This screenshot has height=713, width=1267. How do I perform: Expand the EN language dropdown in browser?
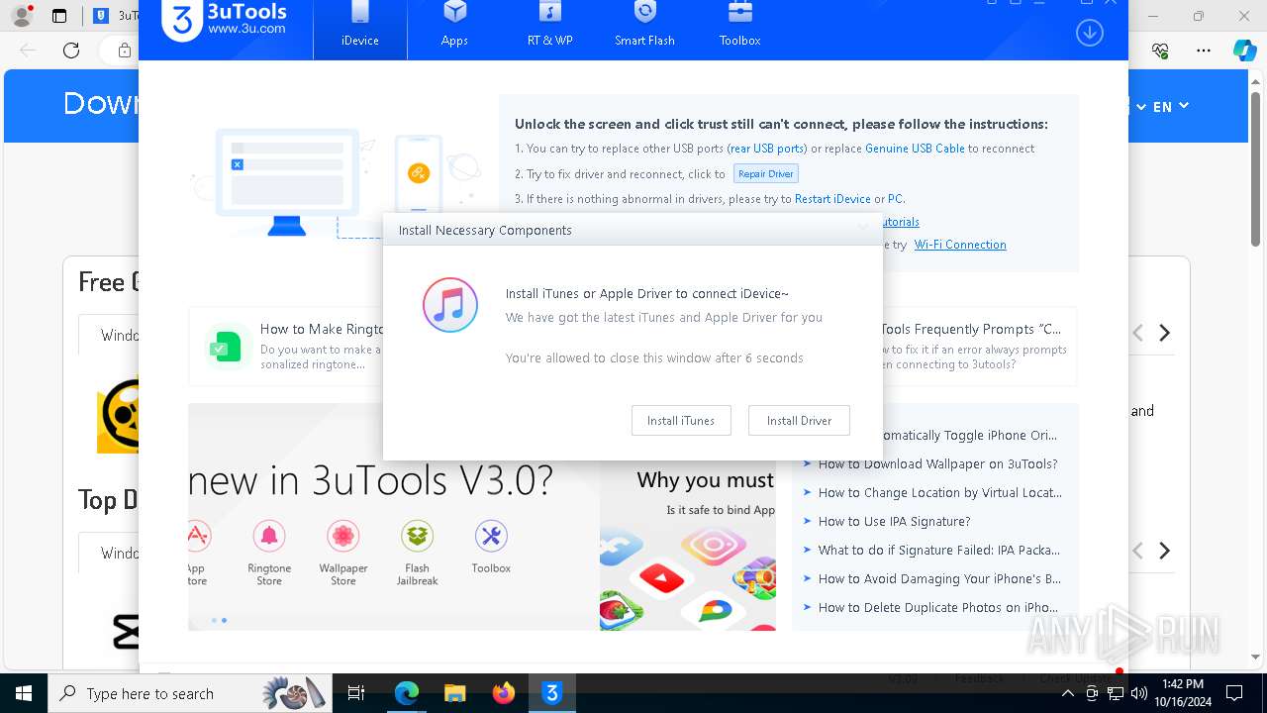1170,106
